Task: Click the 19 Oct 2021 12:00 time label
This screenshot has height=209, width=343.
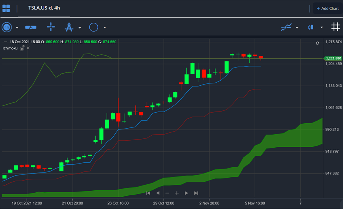Action: 27,203
